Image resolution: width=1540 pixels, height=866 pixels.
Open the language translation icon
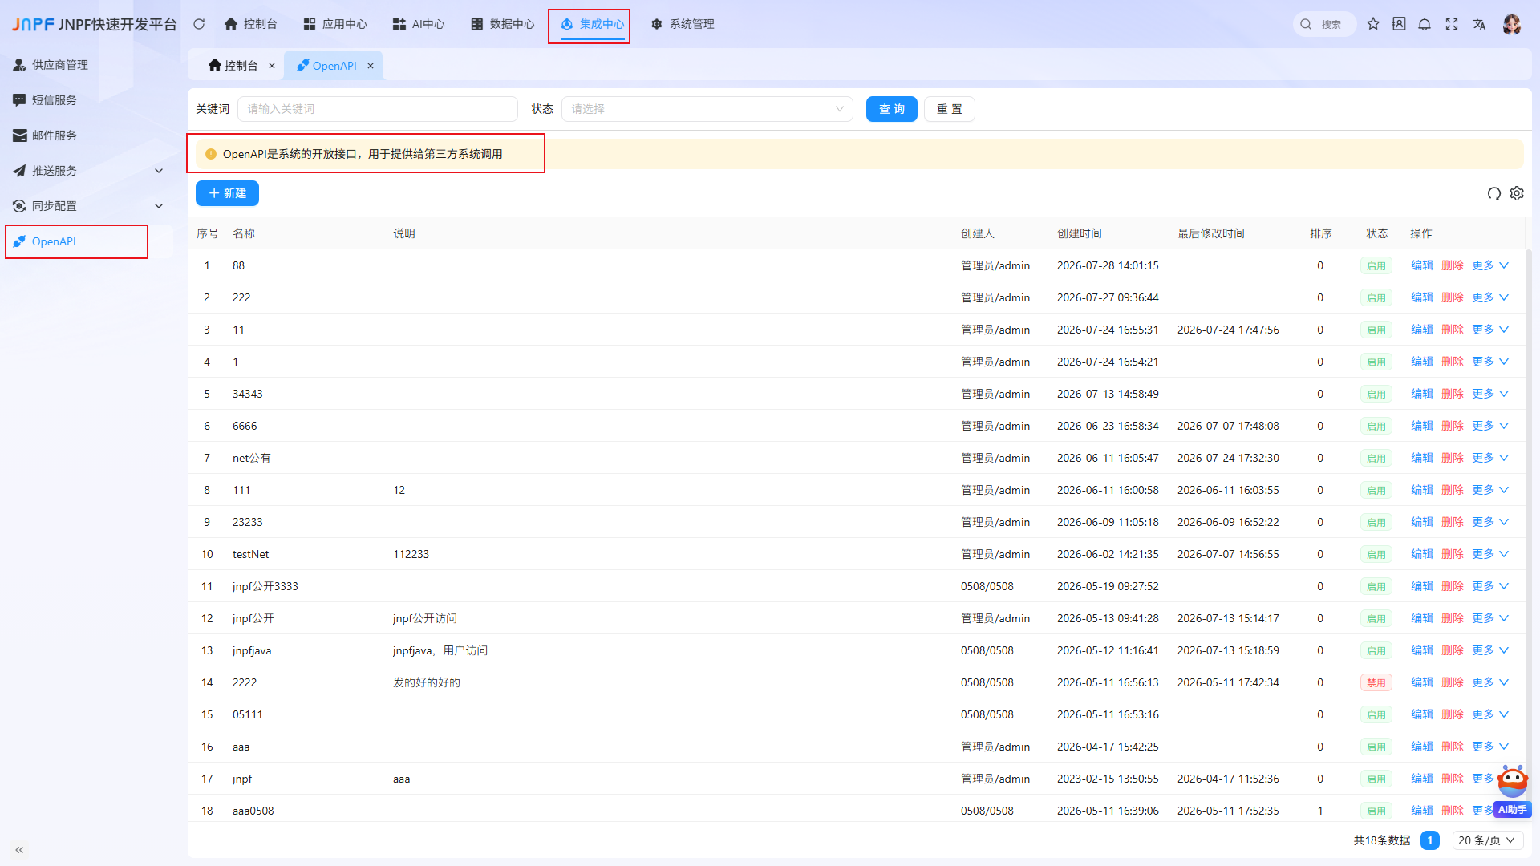tap(1479, 24)
